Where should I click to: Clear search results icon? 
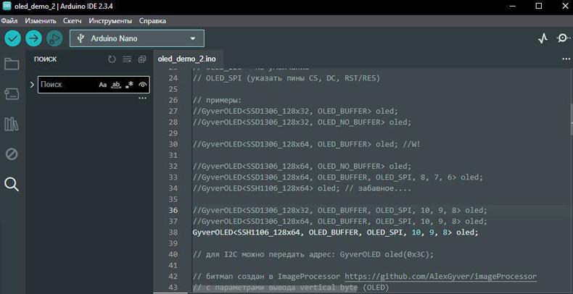[127, 59]
